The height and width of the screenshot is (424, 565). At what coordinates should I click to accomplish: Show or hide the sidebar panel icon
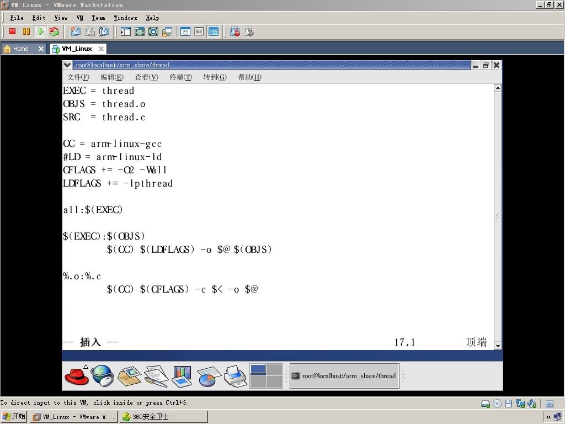pos(125,31)
